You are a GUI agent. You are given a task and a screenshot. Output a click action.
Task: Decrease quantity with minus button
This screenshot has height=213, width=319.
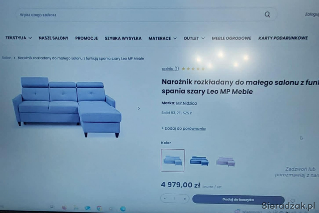(x=165, y=198)
